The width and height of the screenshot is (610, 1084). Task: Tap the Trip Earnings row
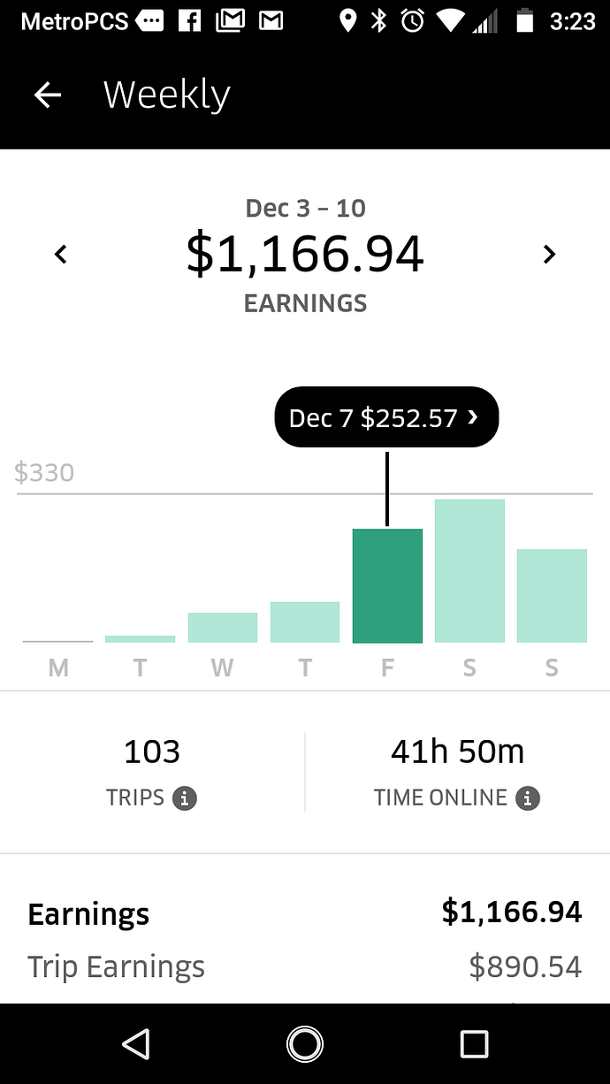pos(304,967)
